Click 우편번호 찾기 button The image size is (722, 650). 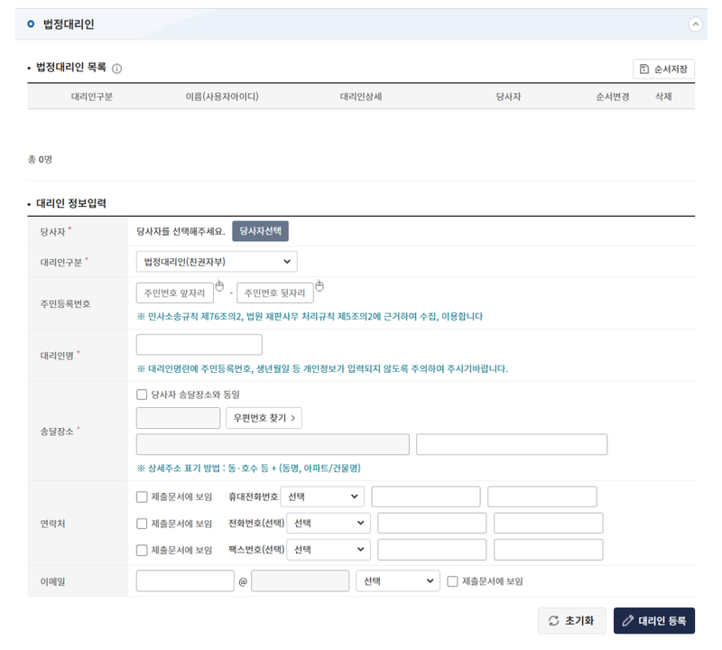(x=264, y=418)
